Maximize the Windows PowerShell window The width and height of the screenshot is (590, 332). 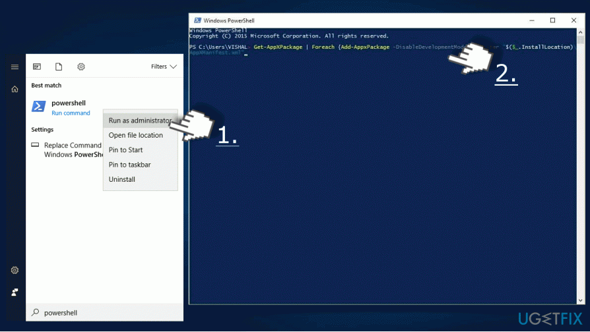552,20
